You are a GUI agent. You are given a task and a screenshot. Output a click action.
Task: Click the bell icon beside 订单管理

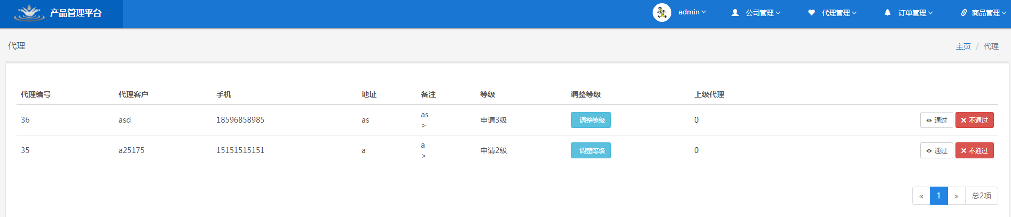pyautogui.click(x=888, y=12)
